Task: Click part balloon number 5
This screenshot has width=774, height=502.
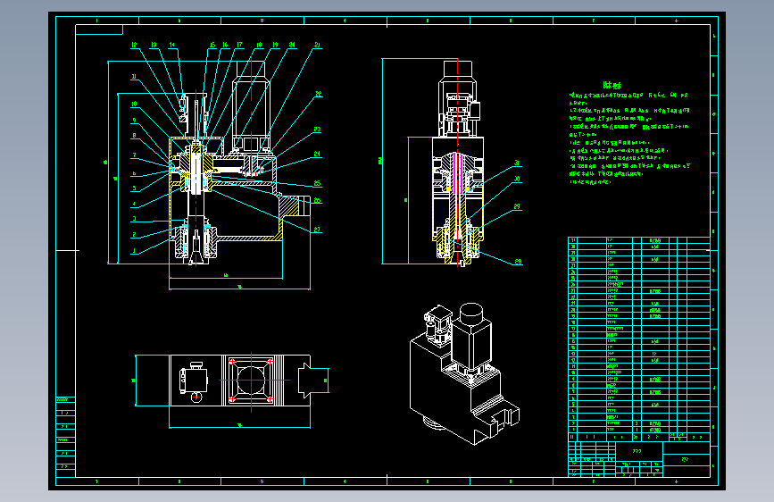Action: tap(134, 188)
